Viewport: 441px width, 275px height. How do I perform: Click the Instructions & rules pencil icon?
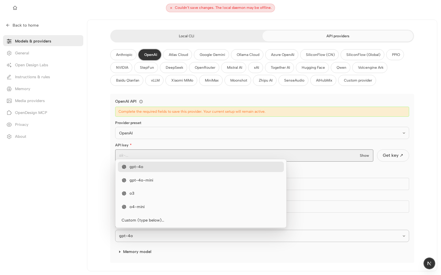[x=9, y=77]
